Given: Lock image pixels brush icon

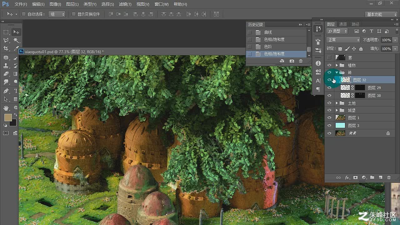Looking at the screenshot, I should point(347,49).
